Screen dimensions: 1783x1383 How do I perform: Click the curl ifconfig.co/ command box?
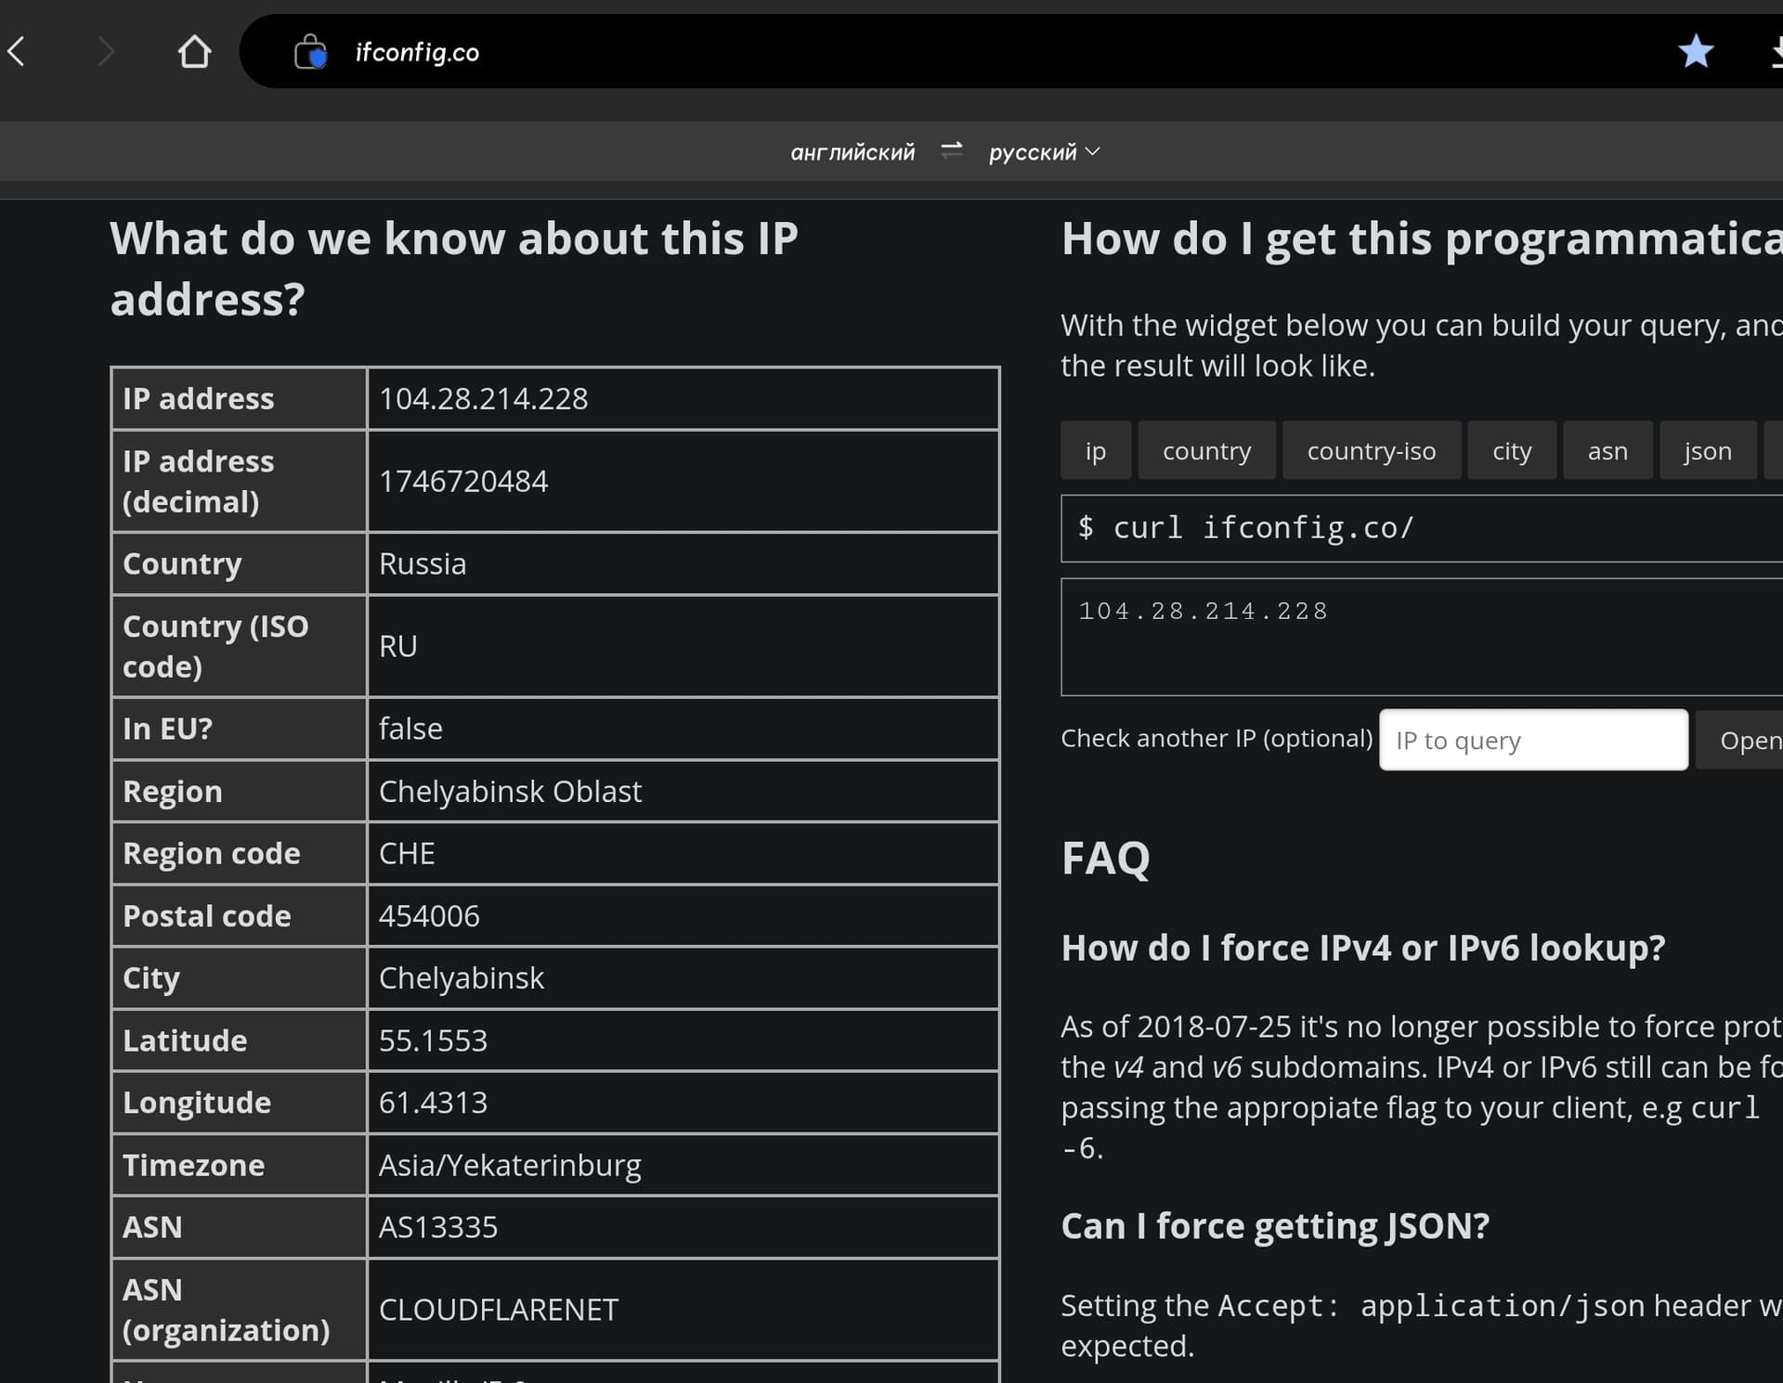tap(1422, 528)
